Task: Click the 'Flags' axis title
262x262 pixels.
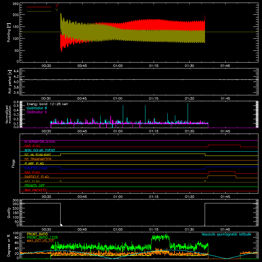Action: tap(13, 163)
